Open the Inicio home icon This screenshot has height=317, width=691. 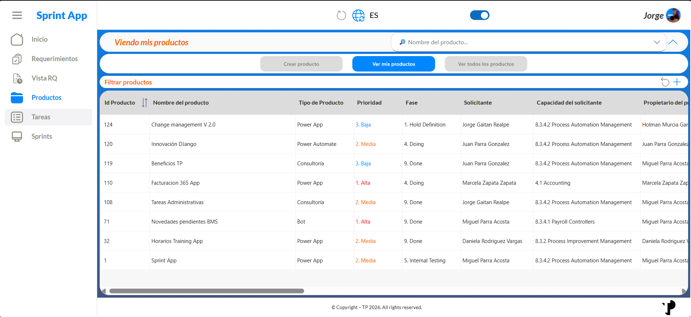coord(17,40)
